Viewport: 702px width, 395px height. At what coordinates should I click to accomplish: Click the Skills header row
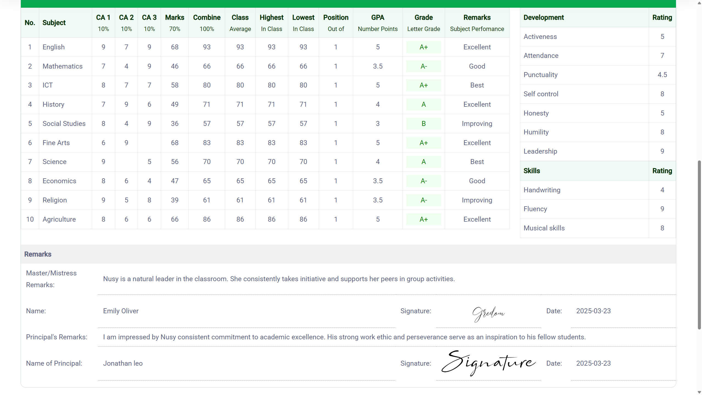pos(532,171)
